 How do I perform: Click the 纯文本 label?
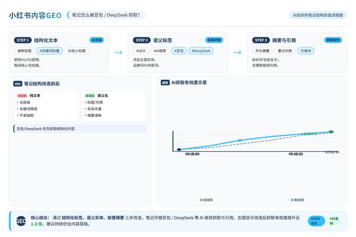pos(35,96)
